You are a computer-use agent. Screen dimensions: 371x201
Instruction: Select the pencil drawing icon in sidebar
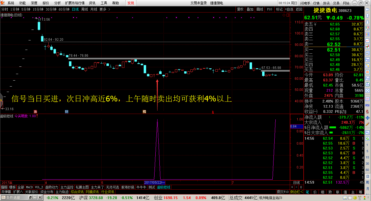(x=367, y=124)
